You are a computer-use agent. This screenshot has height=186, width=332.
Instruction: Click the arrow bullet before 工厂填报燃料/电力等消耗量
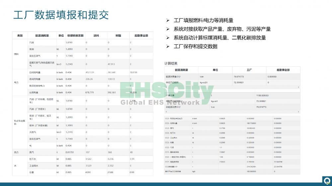pyautogui.click(x=168, y=21)
